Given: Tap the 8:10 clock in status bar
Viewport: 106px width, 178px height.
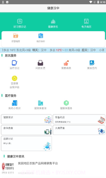Looking at the screenshot, I should tap(103, 2).
